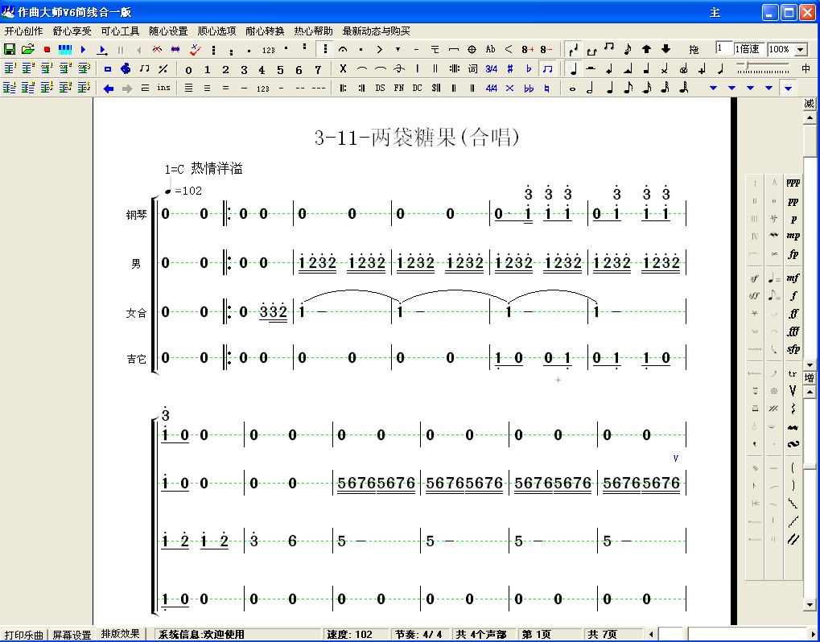The width and height of the screenshot is (820, 642).
Task: Toggle the vertical dots button
Action: point(325,49)
